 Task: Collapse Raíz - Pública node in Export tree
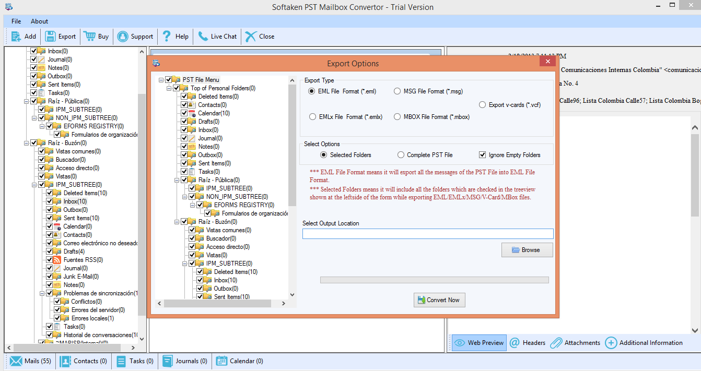177,180
